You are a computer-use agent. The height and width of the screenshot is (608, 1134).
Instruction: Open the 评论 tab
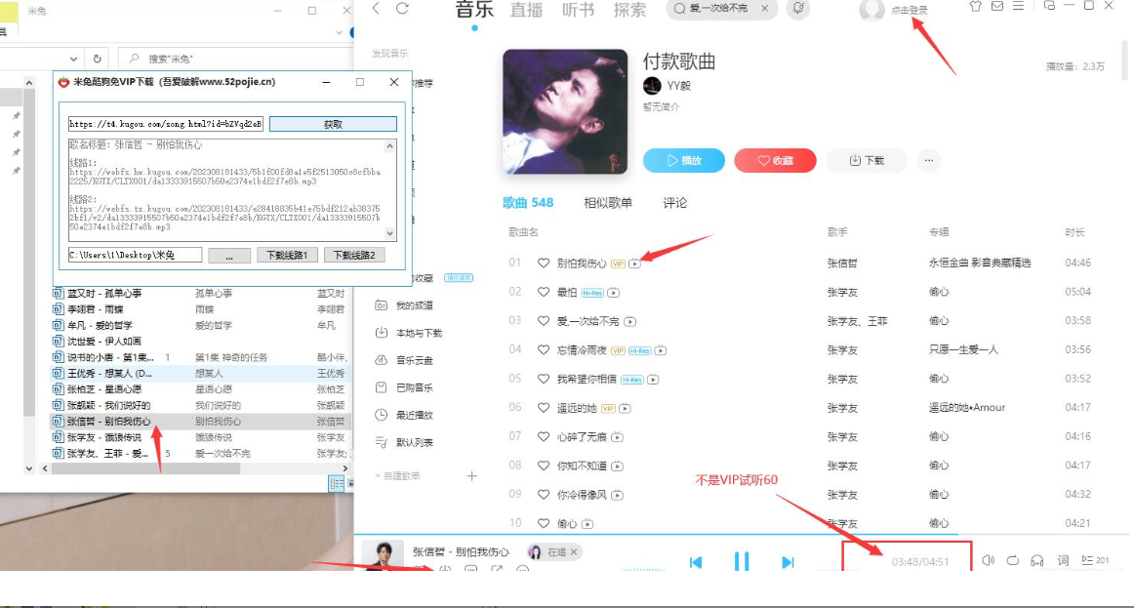click(675, 203)
